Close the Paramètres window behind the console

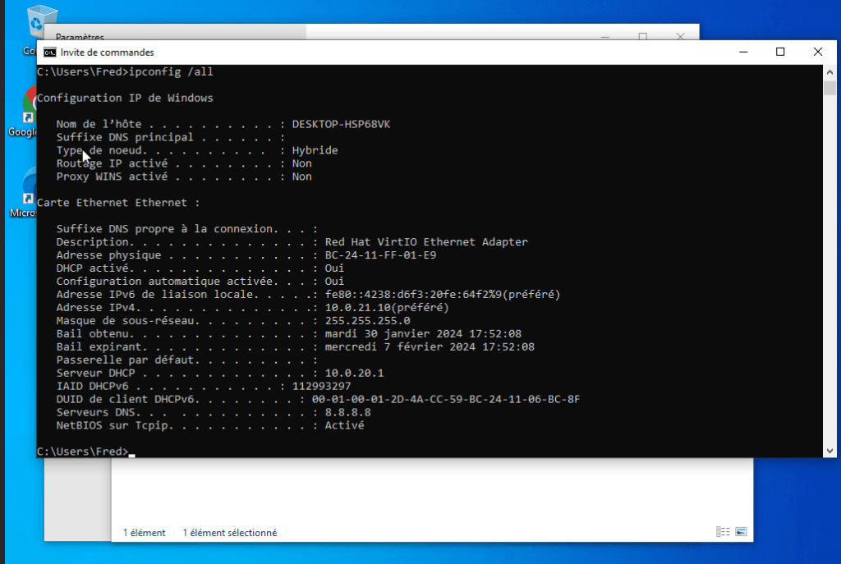click(x=680, y=36)
